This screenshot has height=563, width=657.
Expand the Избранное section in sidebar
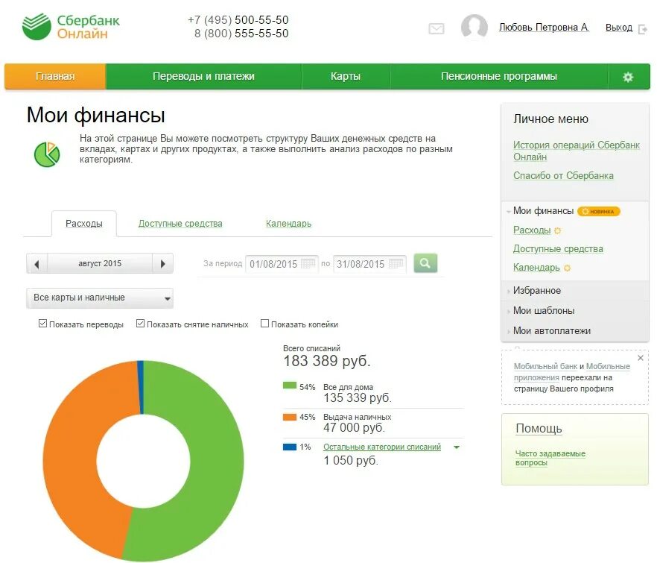coord(536,291)
